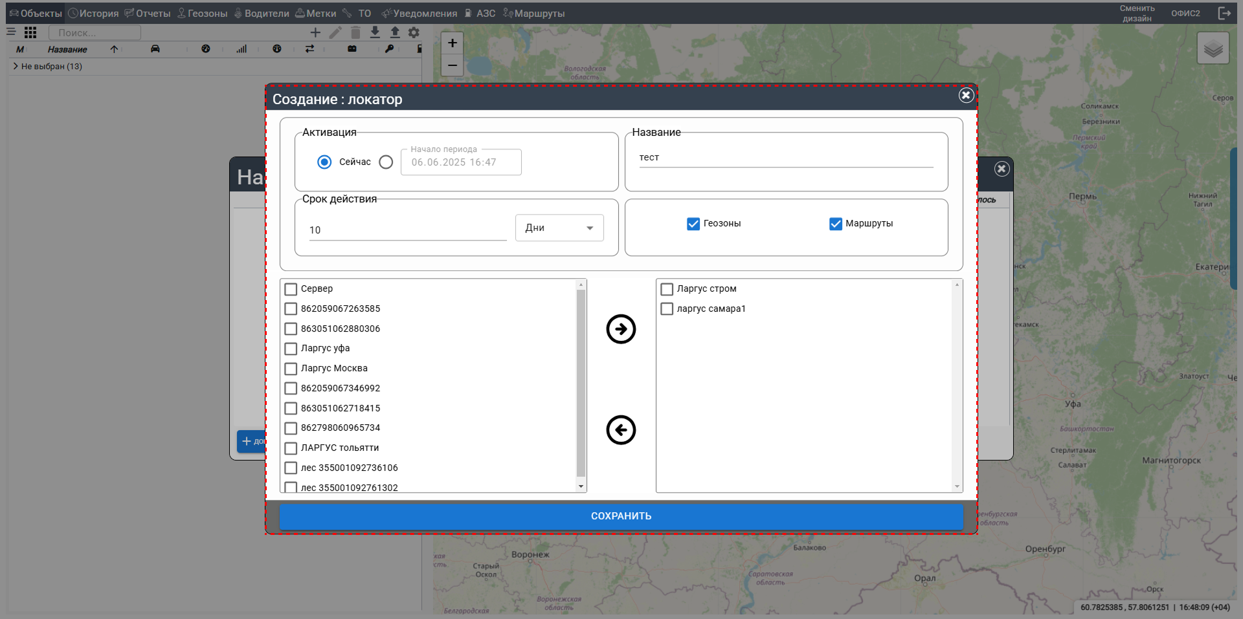Viewport: 1243px width, 619px height.
Task: Click the СОХРАНИТЬ button
Action: 621,516
